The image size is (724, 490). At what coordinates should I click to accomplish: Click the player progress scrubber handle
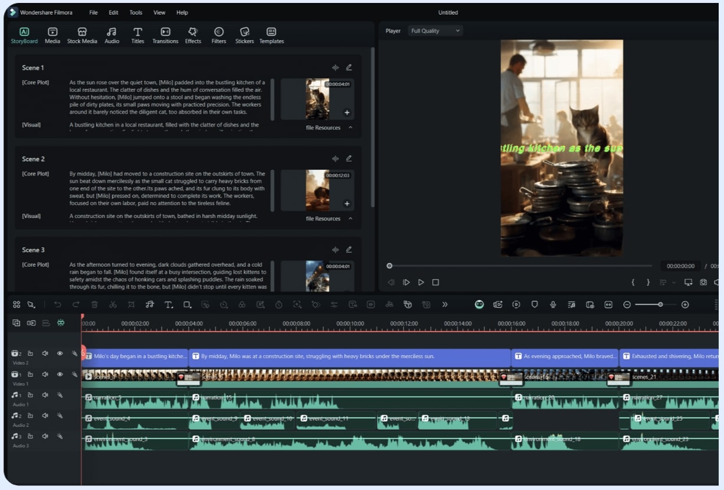pos(389,266)
